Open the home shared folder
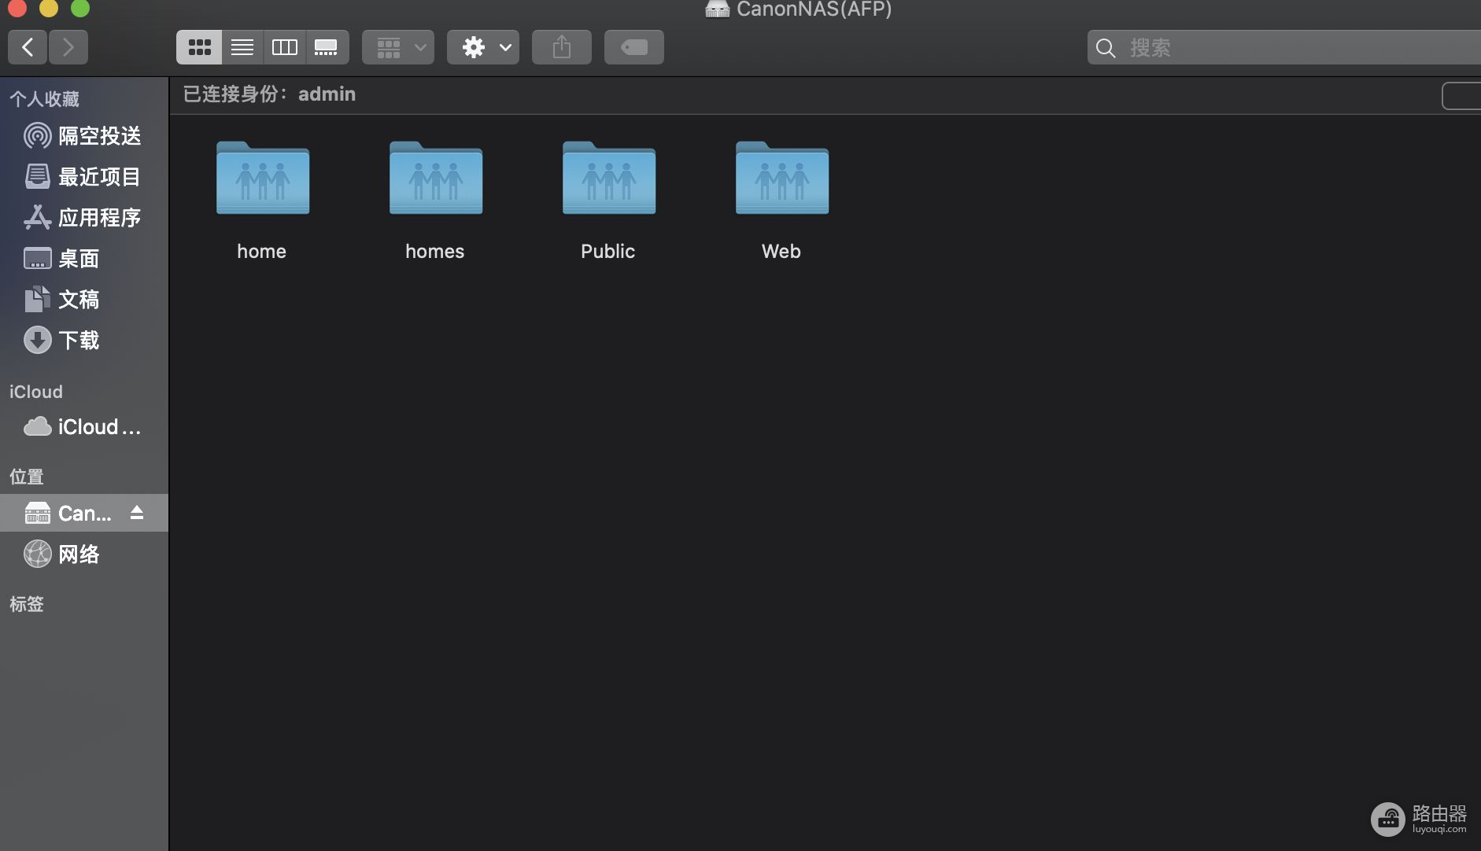 (x=263, y=178)
